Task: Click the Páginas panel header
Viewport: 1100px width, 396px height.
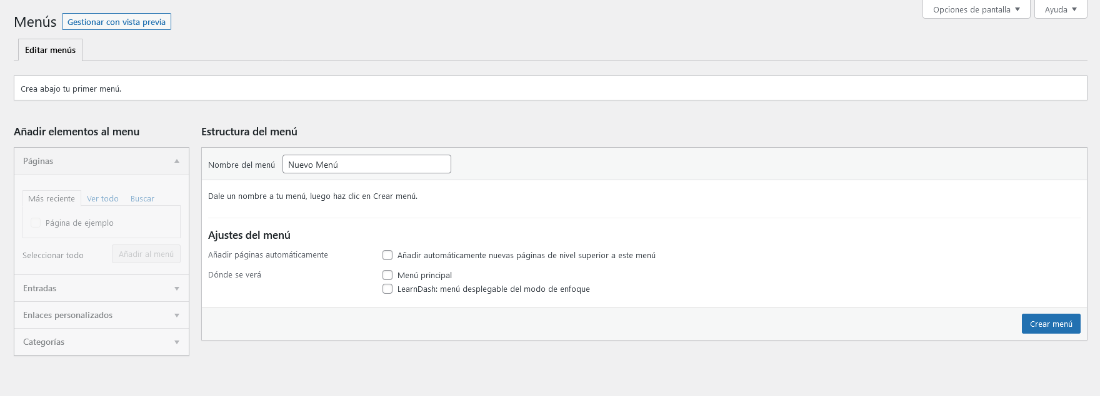Action: [94, 161]
